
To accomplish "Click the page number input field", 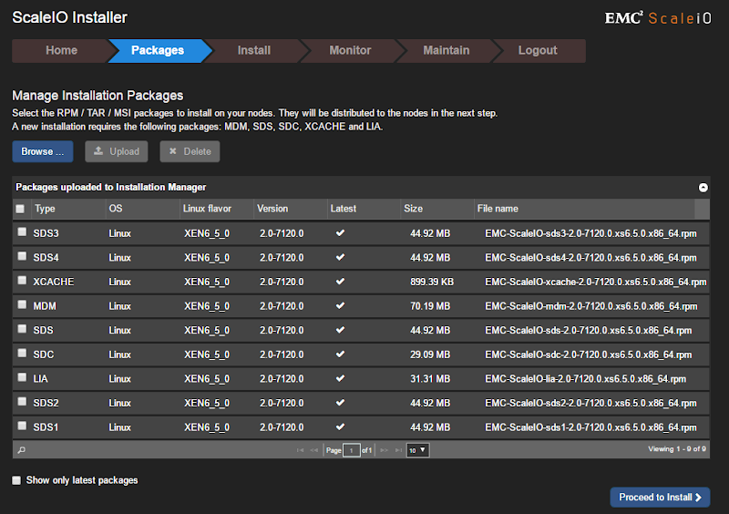I will pos(352,450).
